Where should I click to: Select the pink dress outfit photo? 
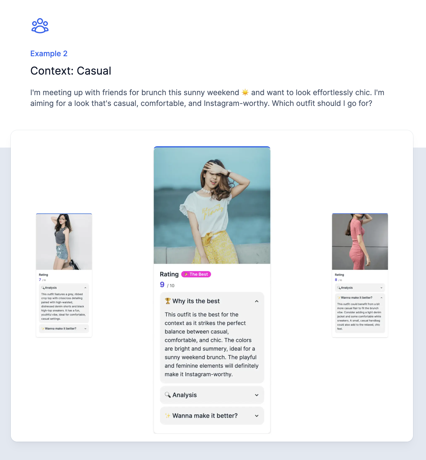[360, 242]
